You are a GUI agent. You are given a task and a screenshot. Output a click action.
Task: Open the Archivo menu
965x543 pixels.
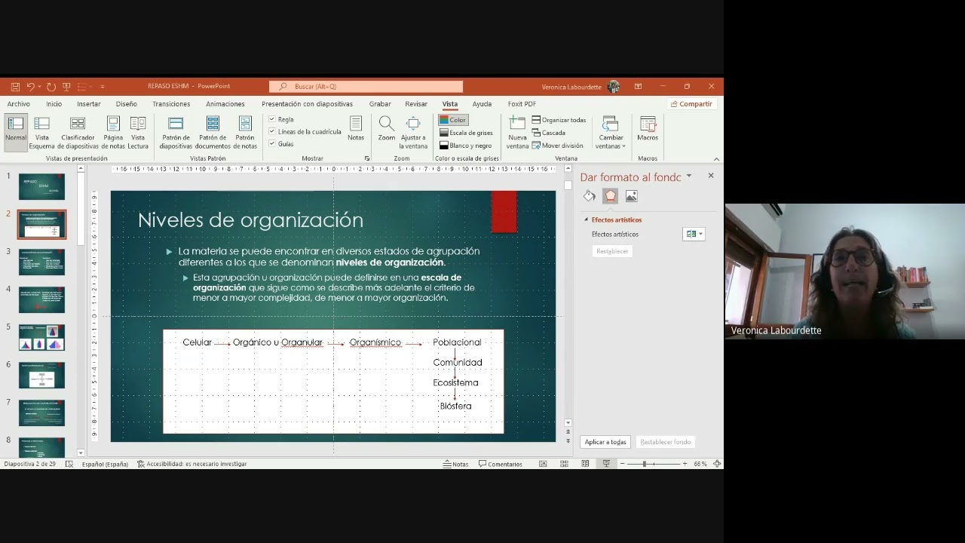tap(19, 104)
